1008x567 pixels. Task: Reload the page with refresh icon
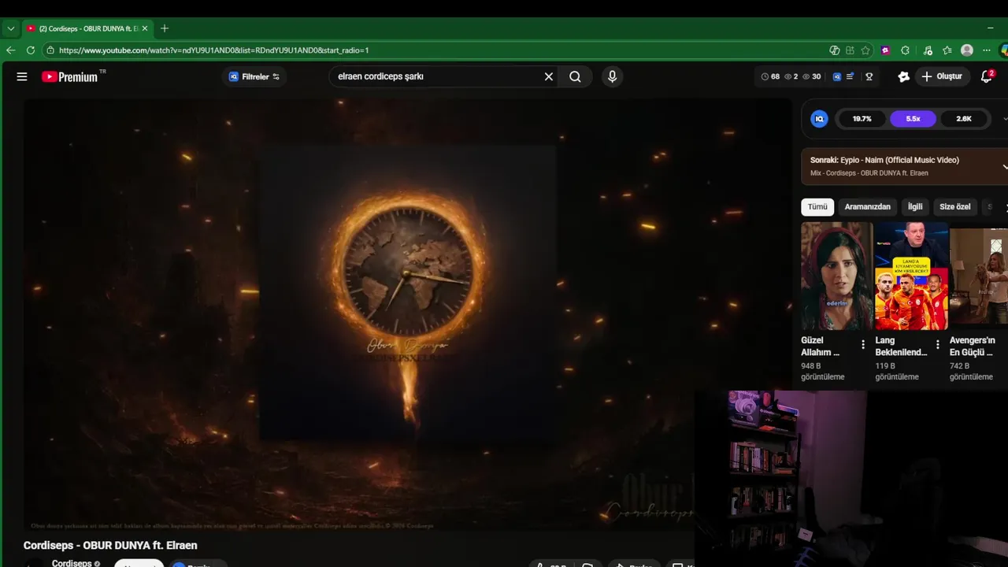(x=31, y=50)
